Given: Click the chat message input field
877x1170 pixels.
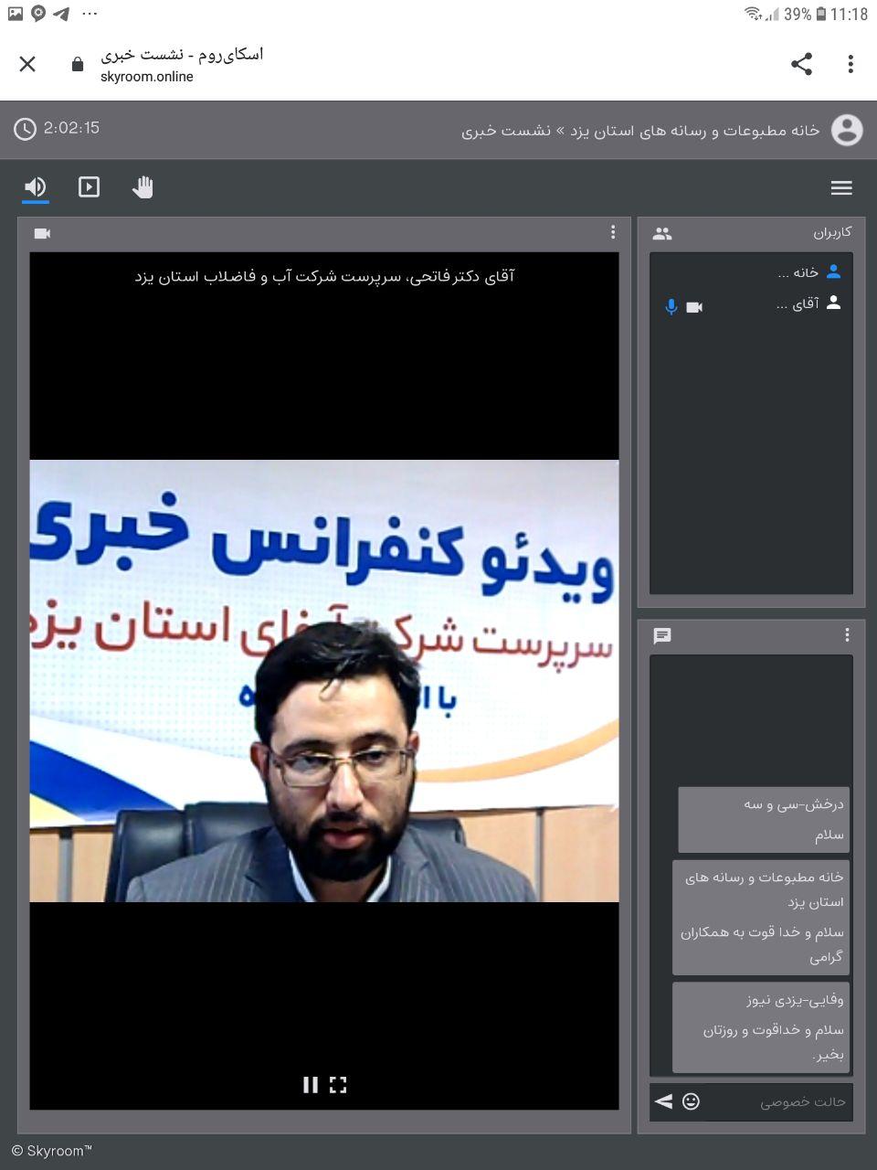Looking at the screenshot, I should [x=778, y=1102].
